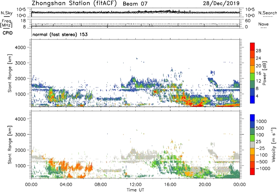Click the '16:00' time tick label
The height and width of the screenshot is (192, 277).
[x=170, y=185]
